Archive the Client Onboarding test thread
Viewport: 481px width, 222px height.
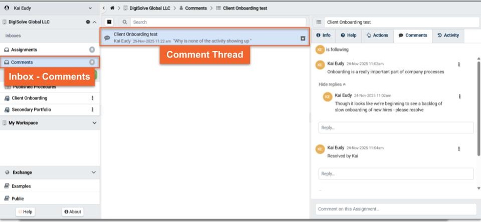(x=303, y=38)
